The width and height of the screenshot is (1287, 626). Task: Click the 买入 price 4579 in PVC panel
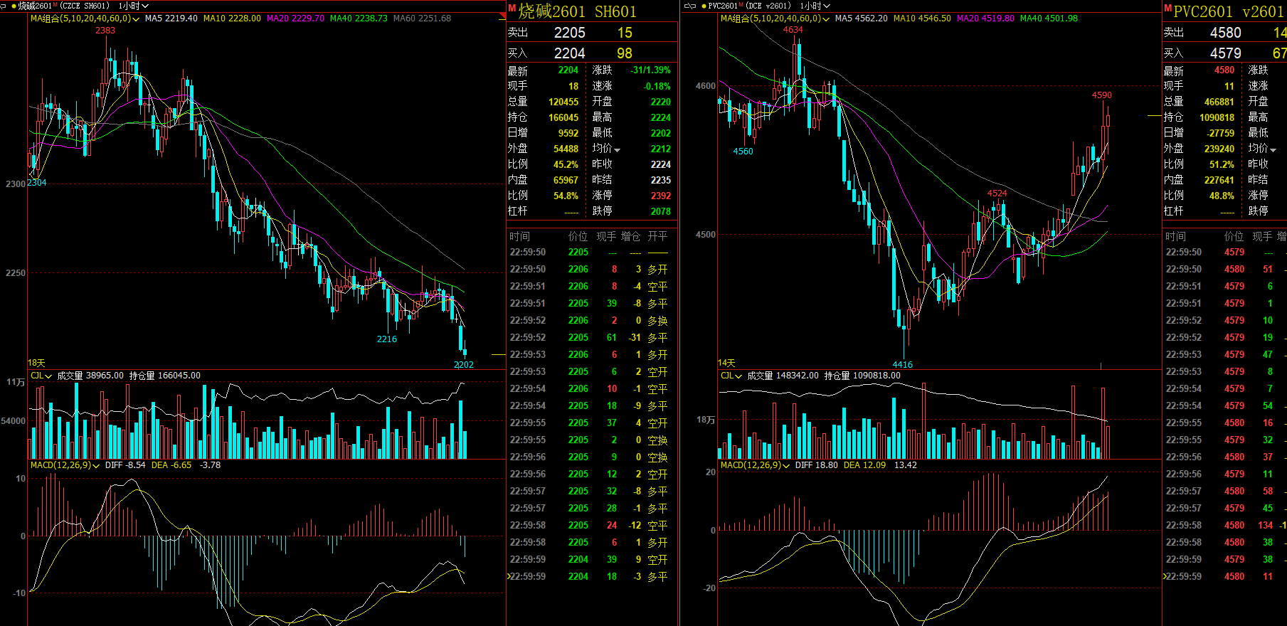1225,53
